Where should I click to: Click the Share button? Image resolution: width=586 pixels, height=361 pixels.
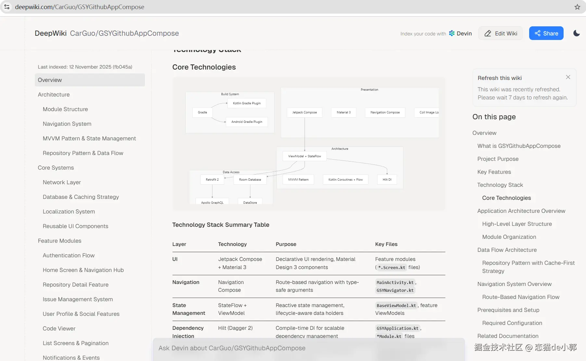546,33
